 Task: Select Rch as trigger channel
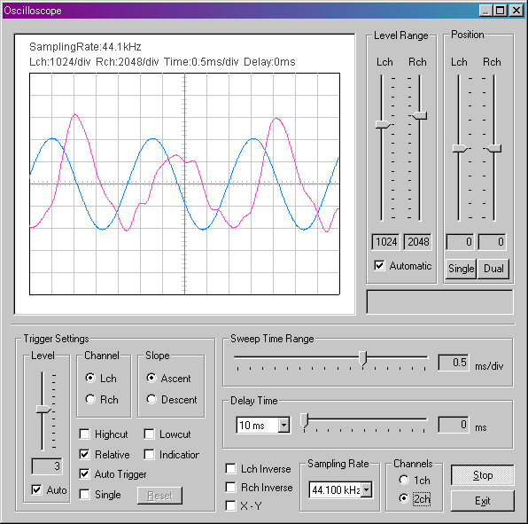coord(90,399)
